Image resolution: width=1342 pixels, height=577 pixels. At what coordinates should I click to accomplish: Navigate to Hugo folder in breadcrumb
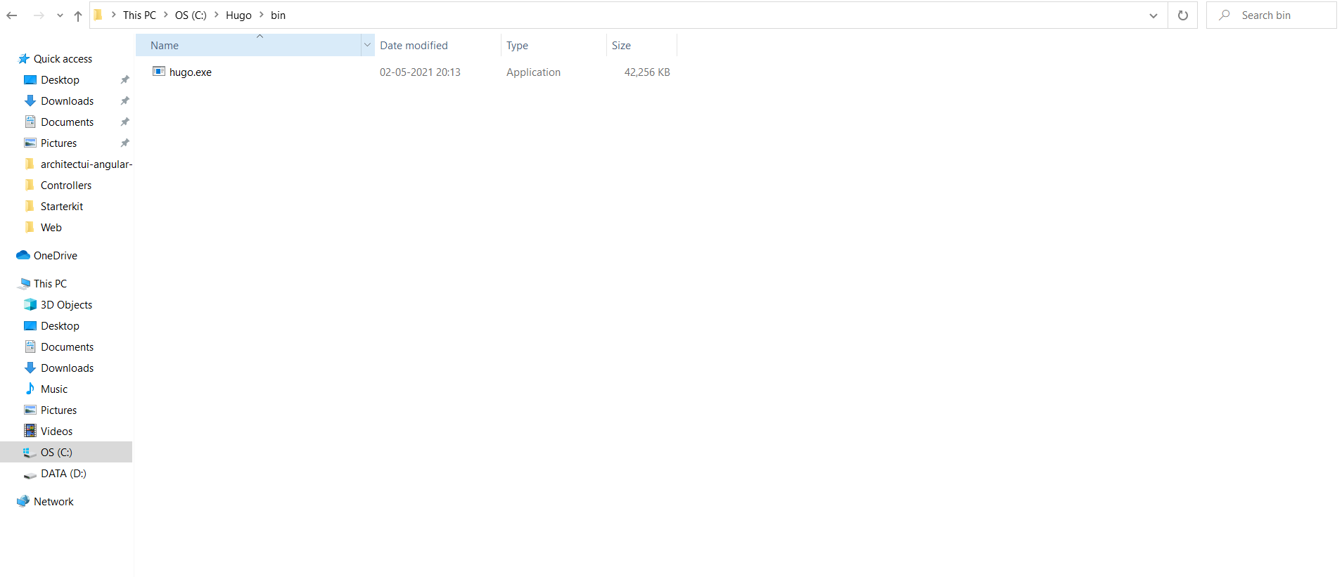(238, 15)
